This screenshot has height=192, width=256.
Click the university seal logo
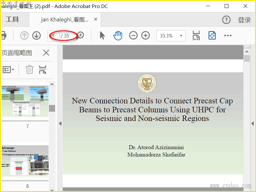(x=147, y=83)
